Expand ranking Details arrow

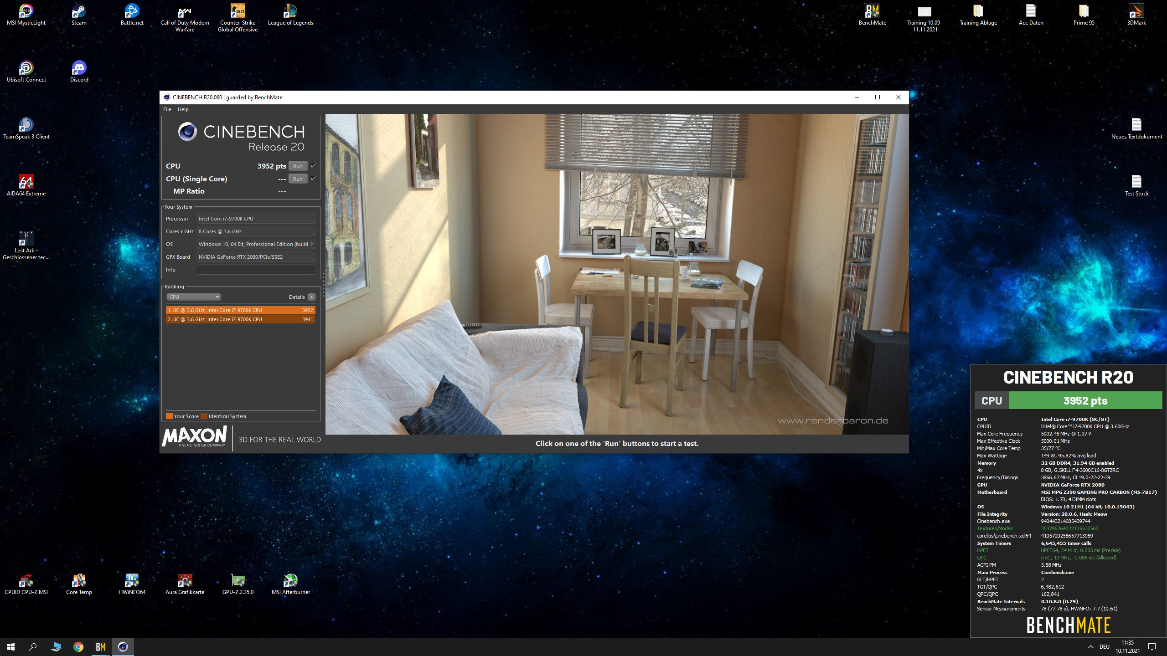[312, 297]
